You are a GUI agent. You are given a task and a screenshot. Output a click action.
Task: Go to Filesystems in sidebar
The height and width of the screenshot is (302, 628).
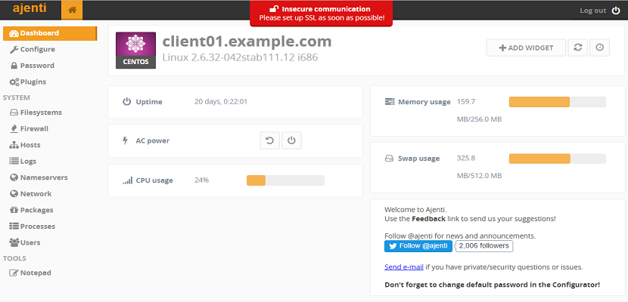[x=41, y=112]
